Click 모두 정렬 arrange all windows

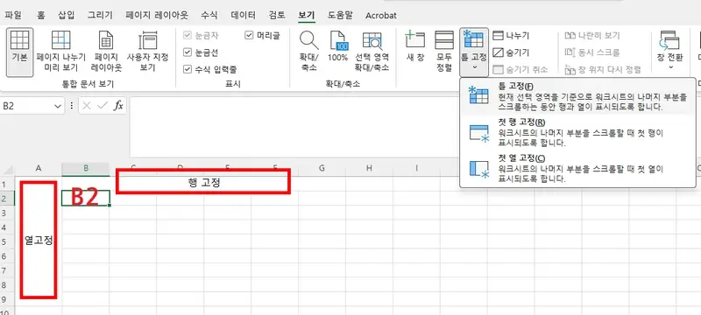[444, 52]
